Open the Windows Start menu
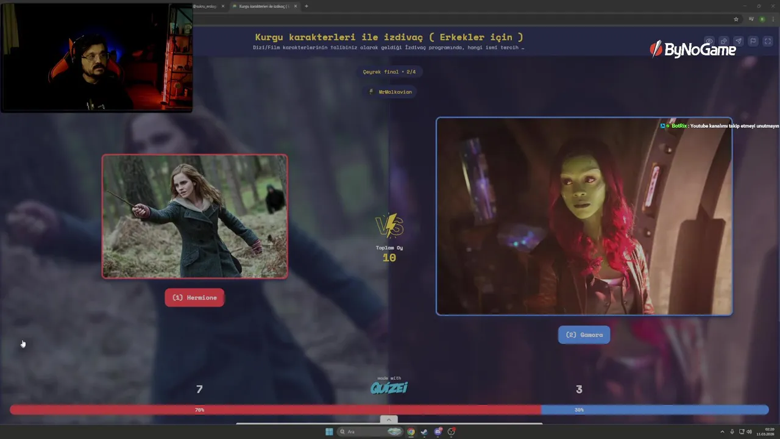The image size is (780, 439). (x=329, y=432)
